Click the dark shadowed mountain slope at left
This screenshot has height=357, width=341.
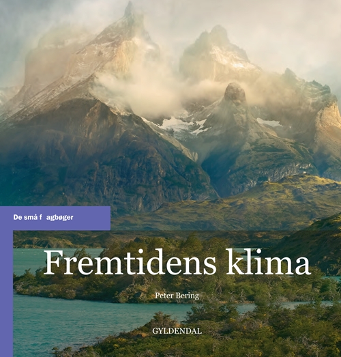[x=68, y=159]
